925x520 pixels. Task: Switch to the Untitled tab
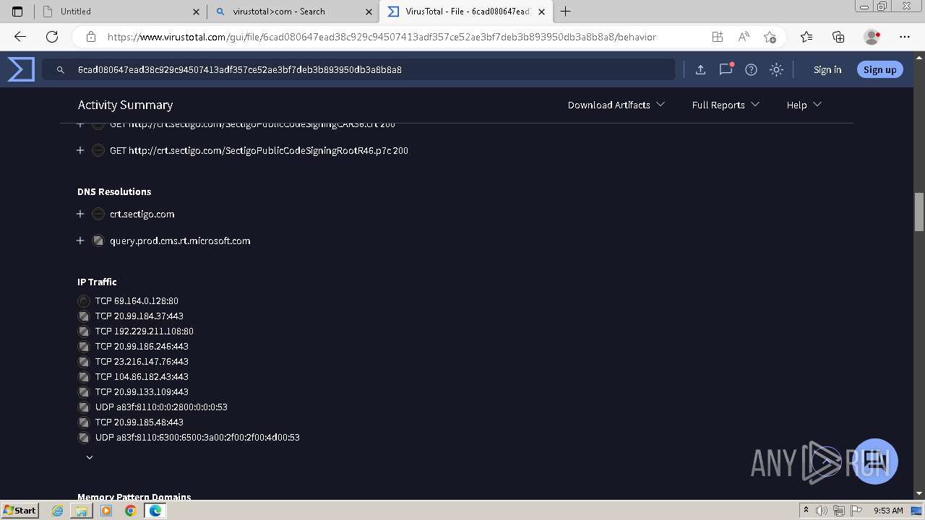point(121,12)
